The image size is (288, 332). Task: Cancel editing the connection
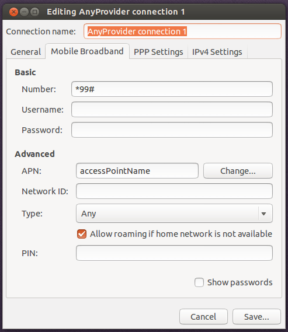click(203, 317)
